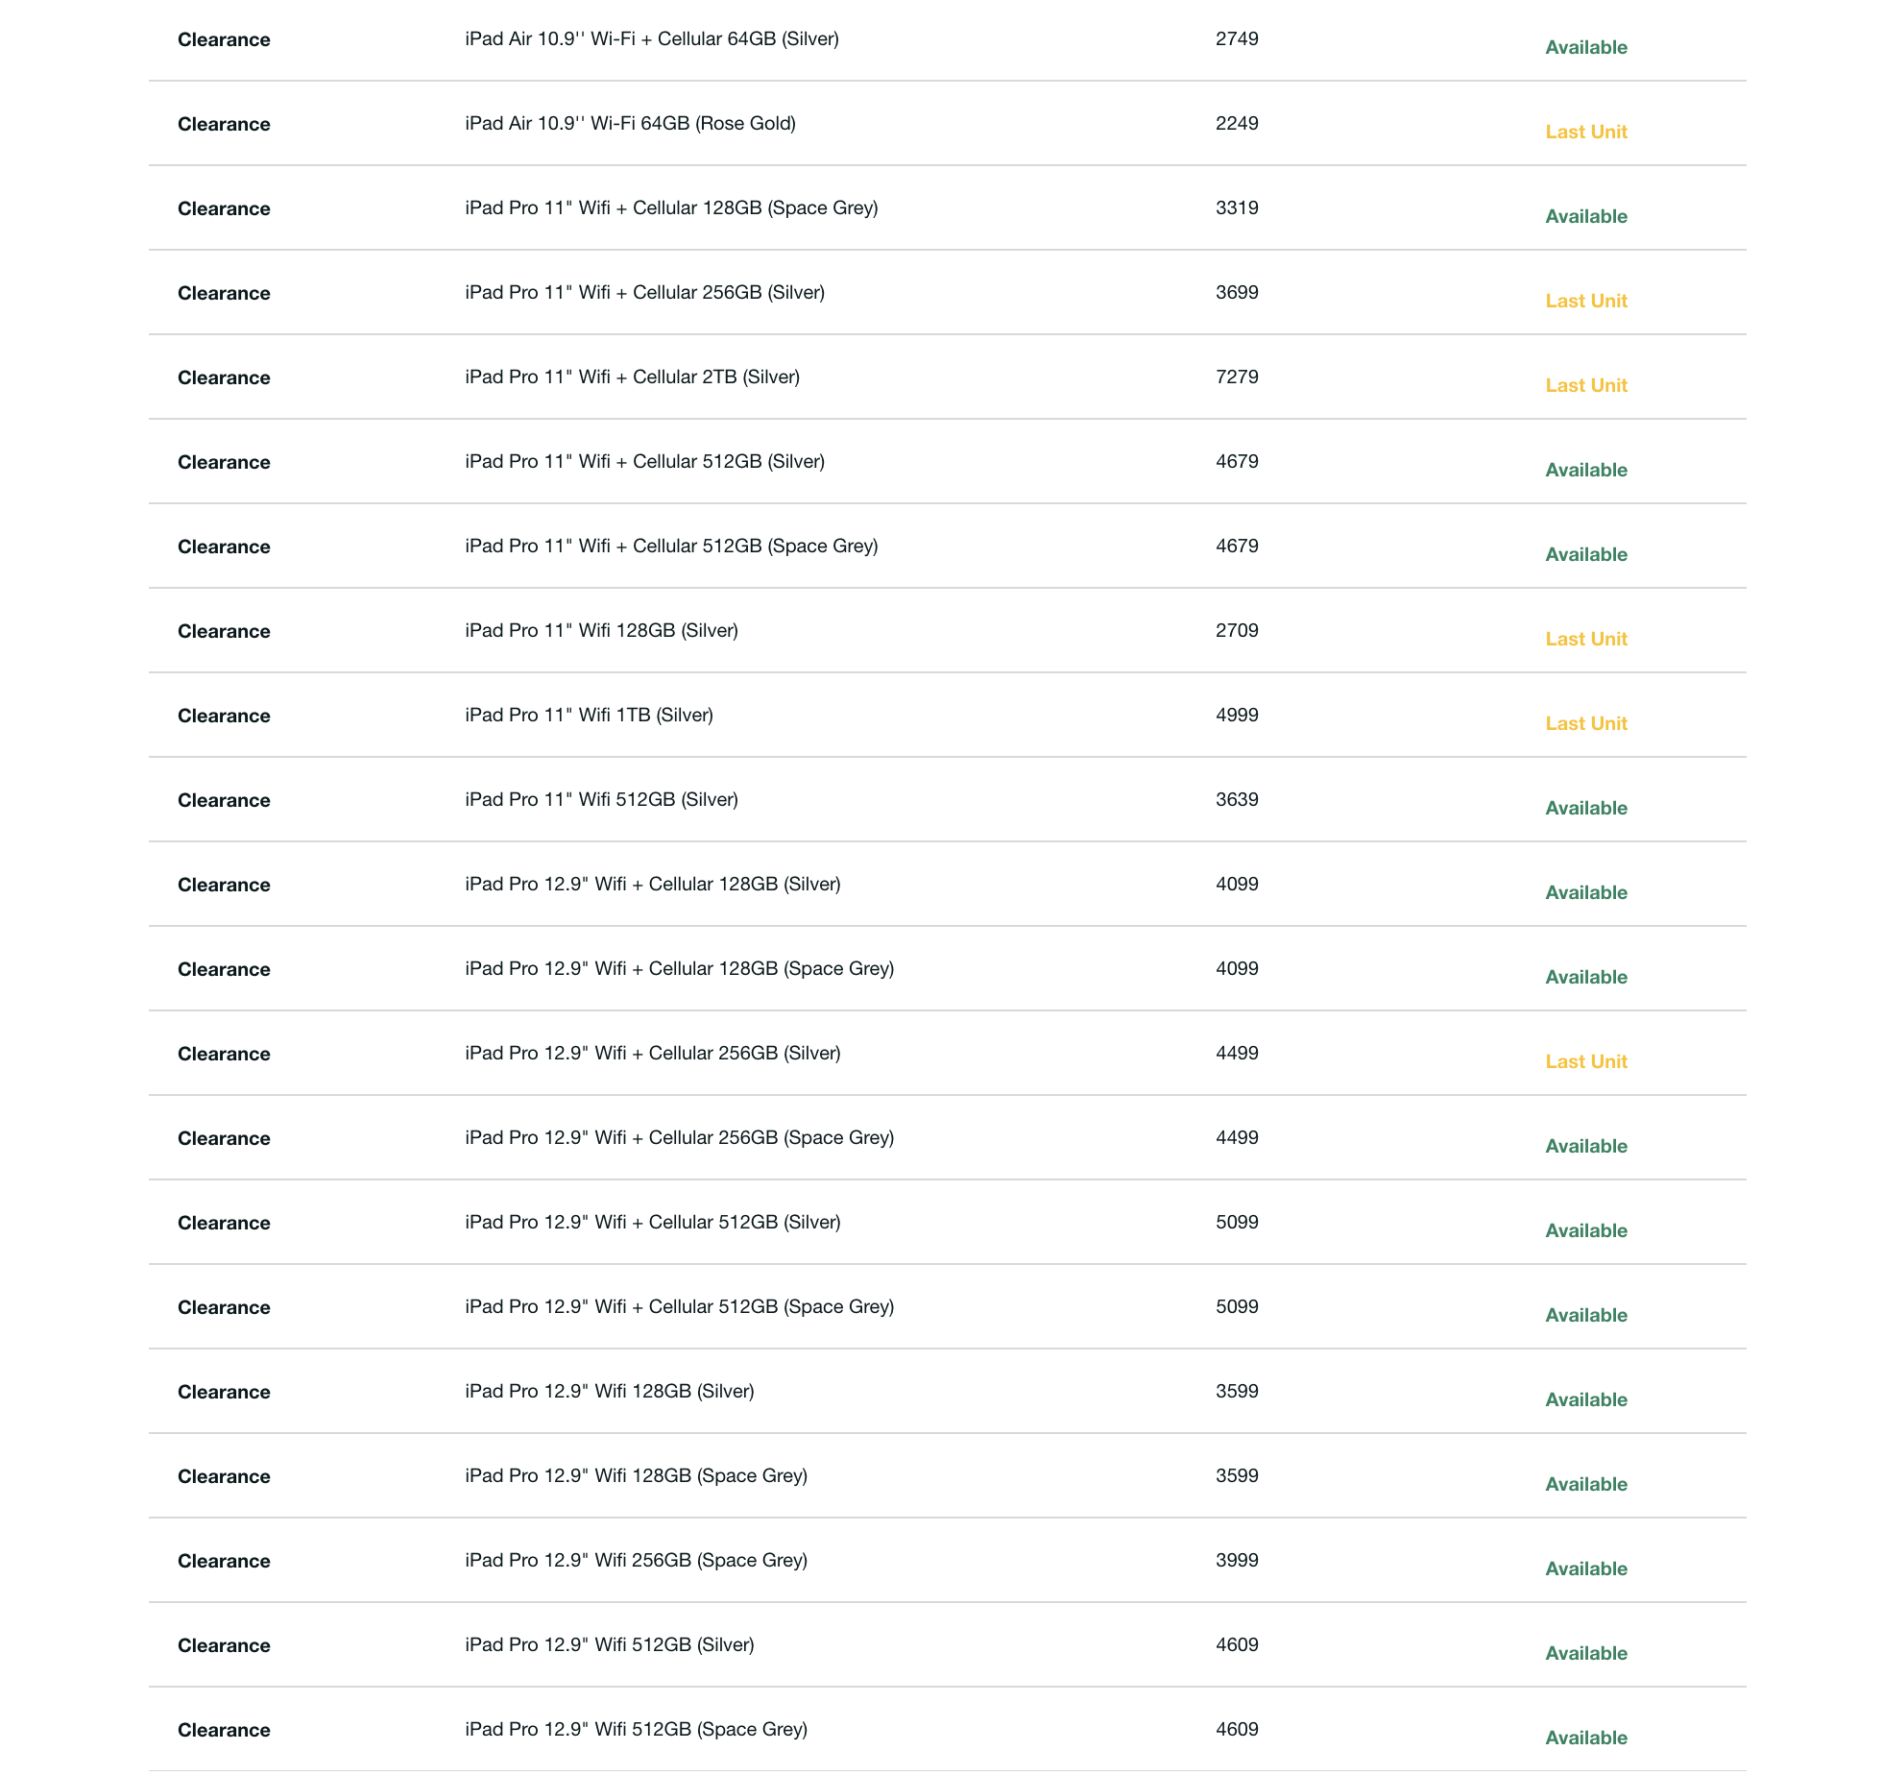The height and width of the screenshot is (1775, 1882).
Task: Click Last Unit for 12.9" Cellular 256GB Silver
Action: [1586, 1061]
